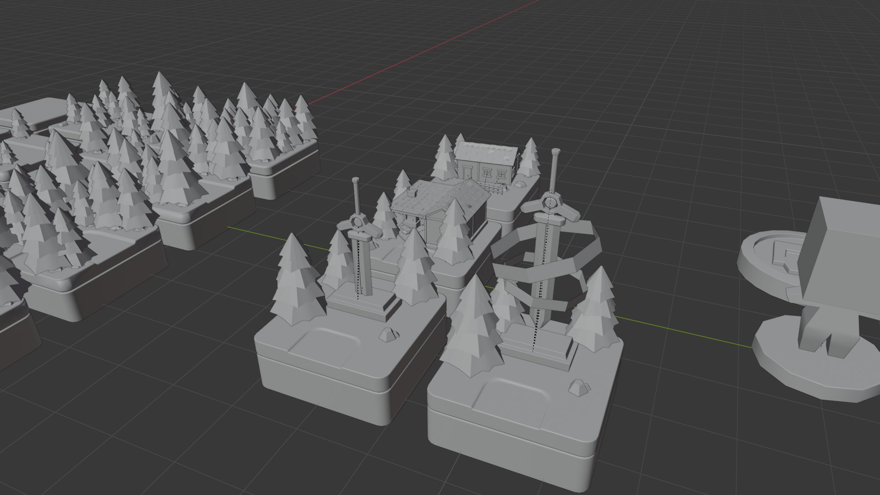Screen dimensions: 880x495
Task: Select the chimney on the cabin roof
Action: point(412,192)
